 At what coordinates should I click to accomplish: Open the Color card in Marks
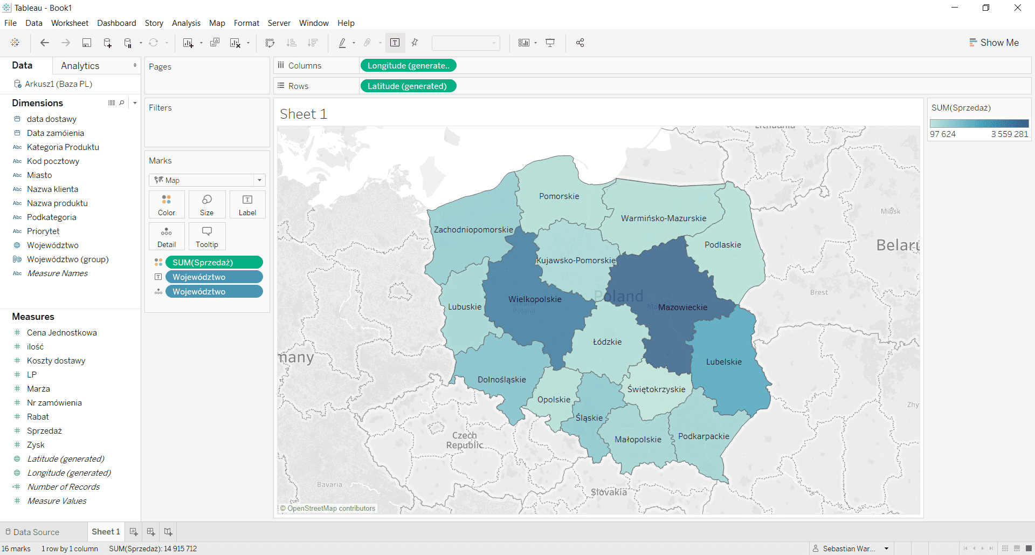[167, 204]
